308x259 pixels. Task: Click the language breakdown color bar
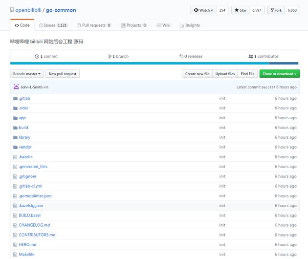tap(154, 63)
